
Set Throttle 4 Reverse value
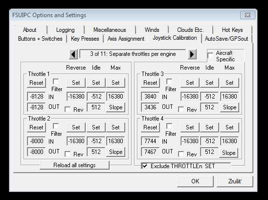(x=190, y=127)
